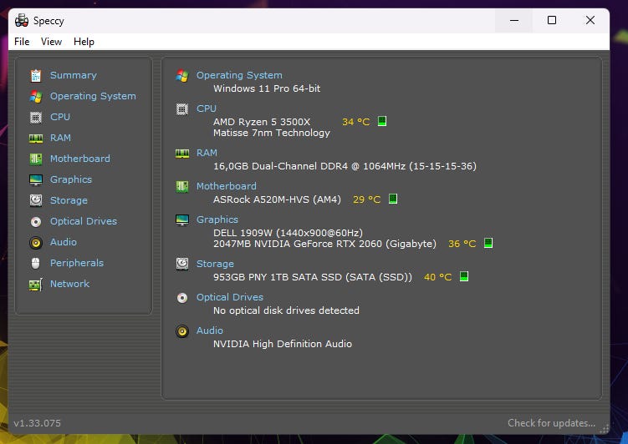Screen dimensions: 628x444
Task: Click the green CPU temperature indicator
Action: (x=382, y=122)
